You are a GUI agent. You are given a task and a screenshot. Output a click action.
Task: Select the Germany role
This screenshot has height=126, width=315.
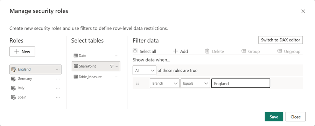tap(35, 79)
